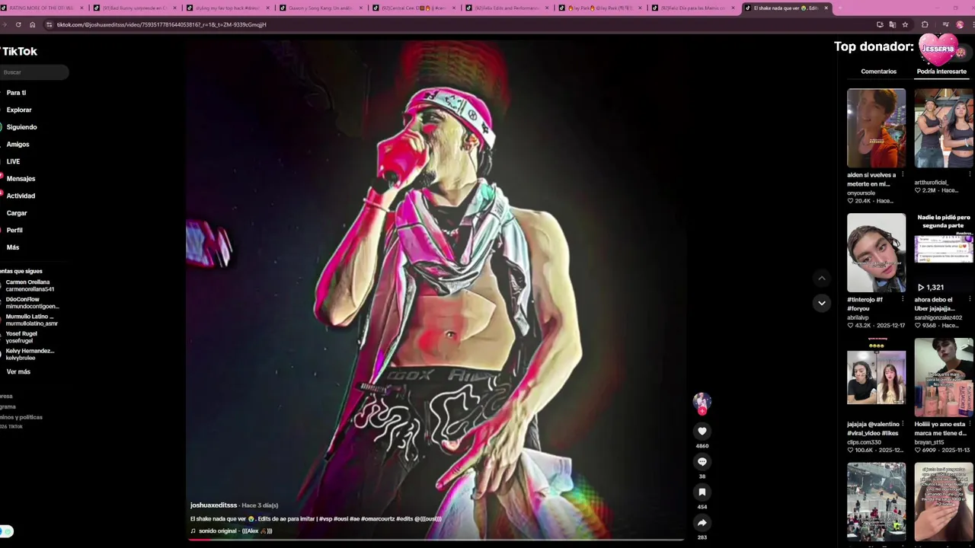
Task: Open more options for #tinterojo video
Action: [903, 300]
